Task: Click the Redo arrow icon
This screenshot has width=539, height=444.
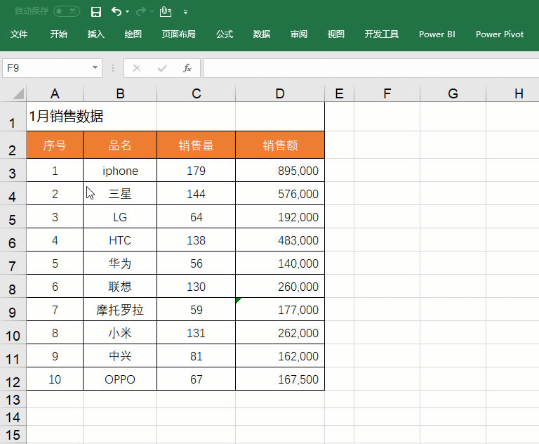Action: click(x=140, y=12)
